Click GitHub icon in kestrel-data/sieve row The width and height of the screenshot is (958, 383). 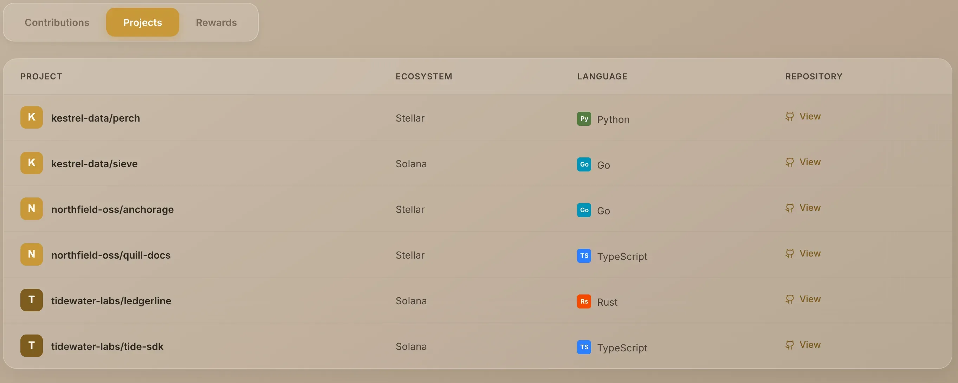(790, 162)
